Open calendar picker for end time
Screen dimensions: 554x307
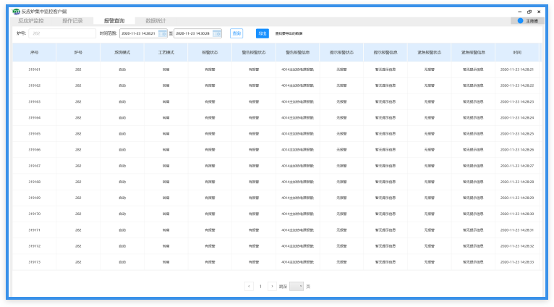click(217, 33)
